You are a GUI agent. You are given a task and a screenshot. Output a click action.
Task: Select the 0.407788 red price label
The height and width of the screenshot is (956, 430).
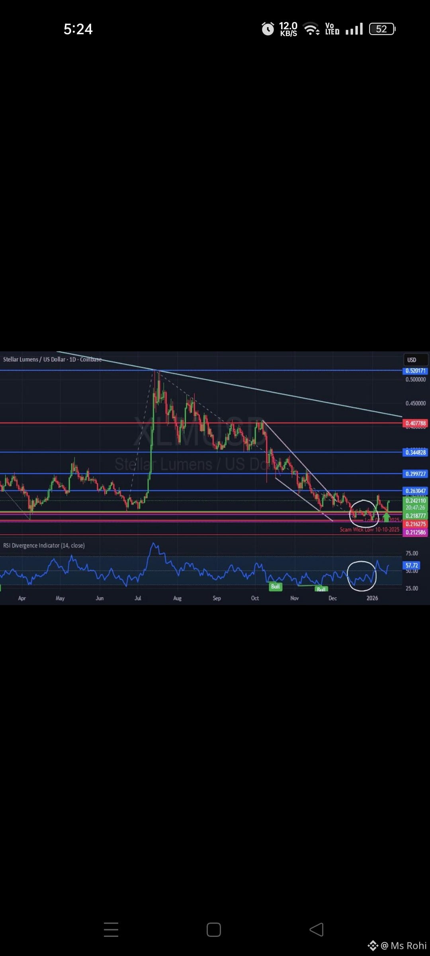(416, 423)
